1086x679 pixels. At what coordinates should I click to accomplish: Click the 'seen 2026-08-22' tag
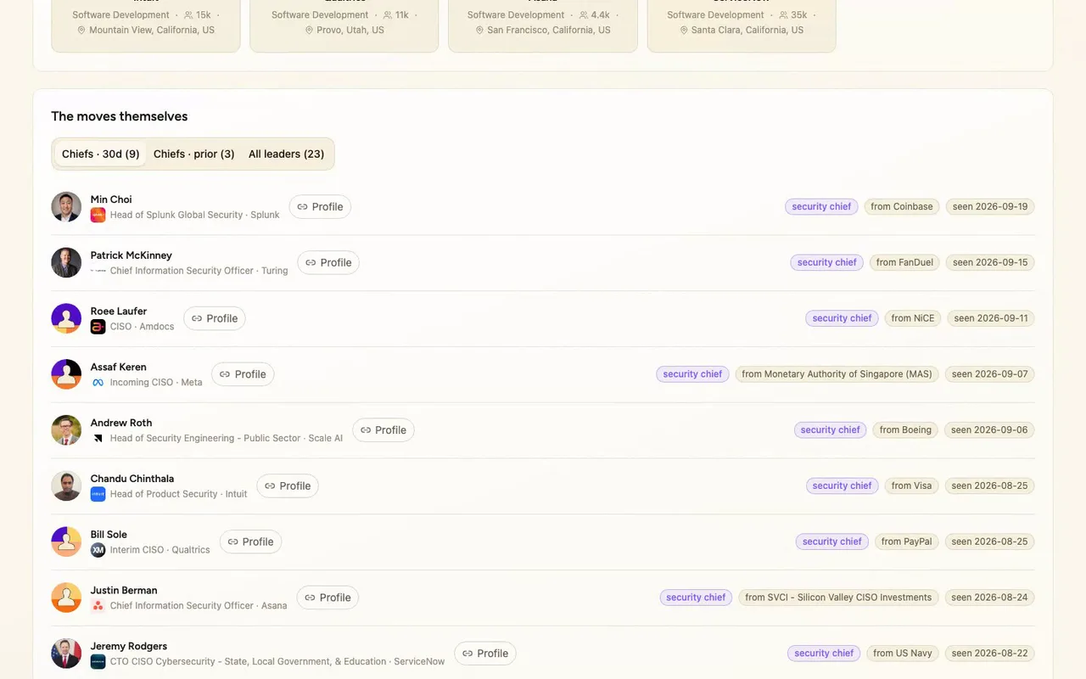tap(989, 654)
